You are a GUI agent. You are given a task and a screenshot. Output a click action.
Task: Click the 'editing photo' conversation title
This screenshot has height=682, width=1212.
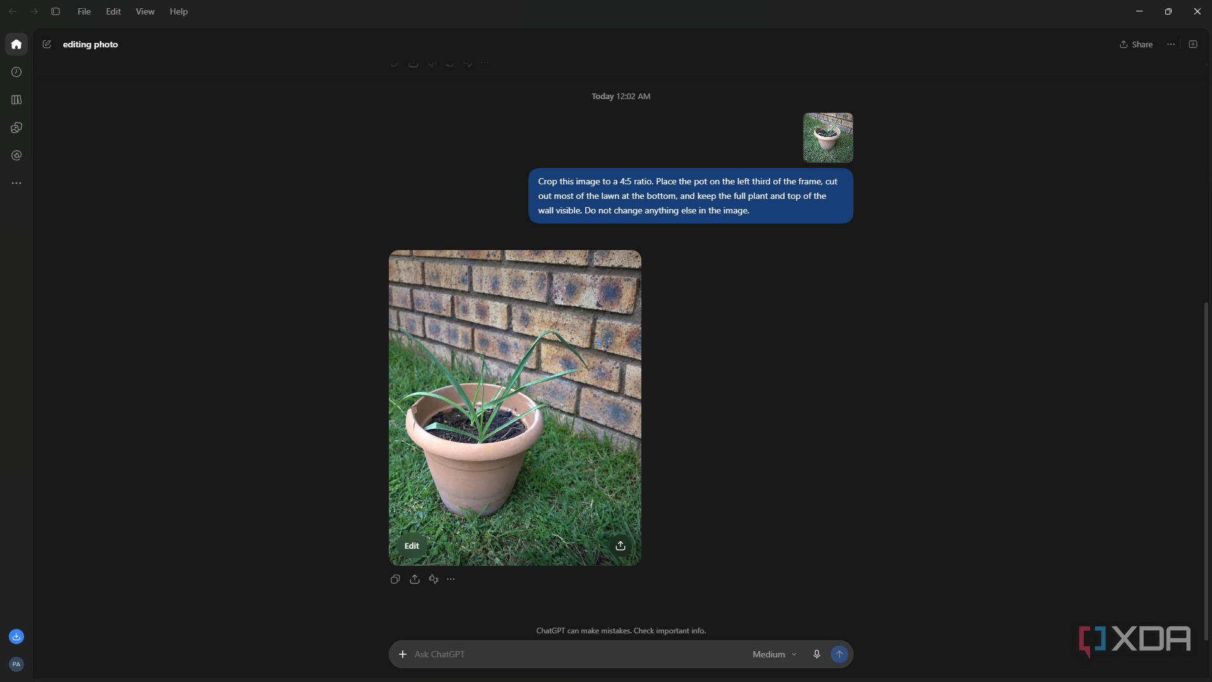point(90,44)
